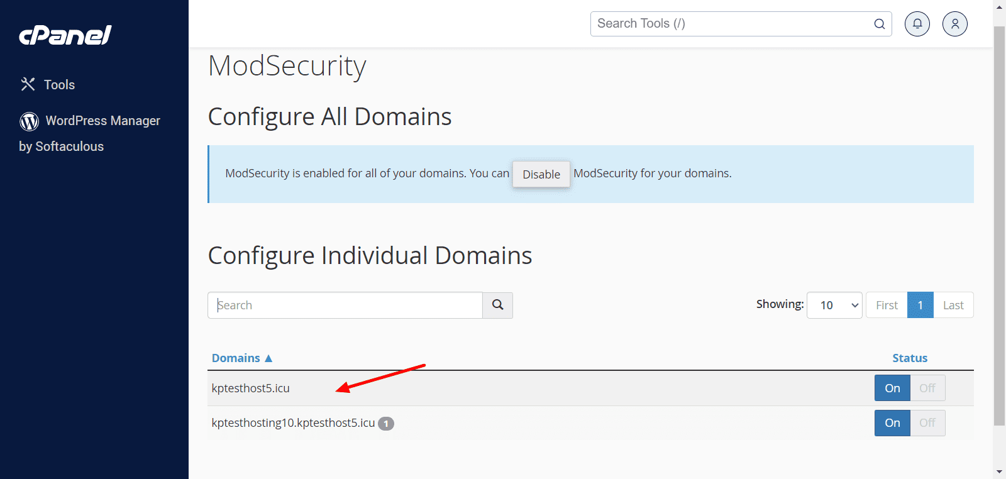Turn Off ModSecurity for kptesthost5.icu
The height and width of the screenshot is (479, 1006).
click(x=927, y=388)
